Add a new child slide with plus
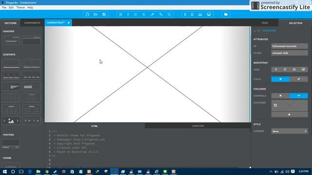 (289, 115)
